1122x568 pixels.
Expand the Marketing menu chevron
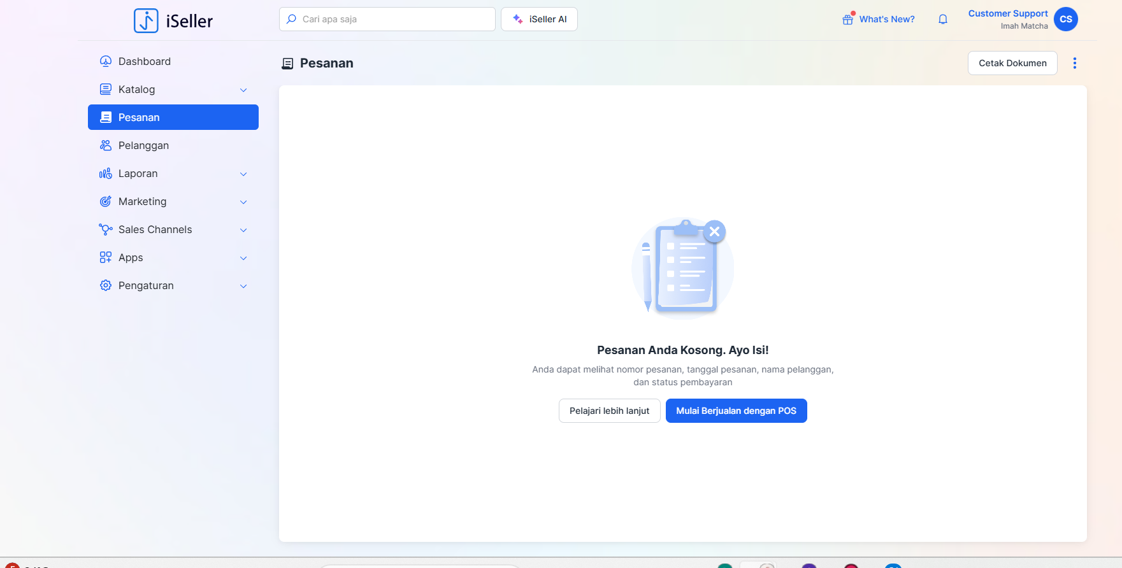pos(243,202)
